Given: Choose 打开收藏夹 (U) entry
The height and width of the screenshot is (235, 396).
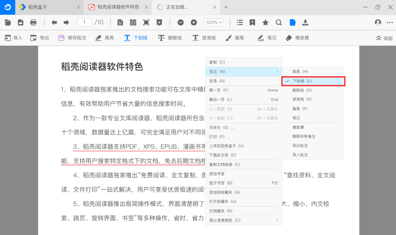Looking at the screenshot, I should 244,201.
